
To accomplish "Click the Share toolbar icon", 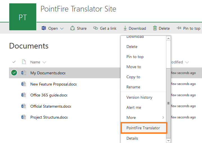I will point(72,28).
